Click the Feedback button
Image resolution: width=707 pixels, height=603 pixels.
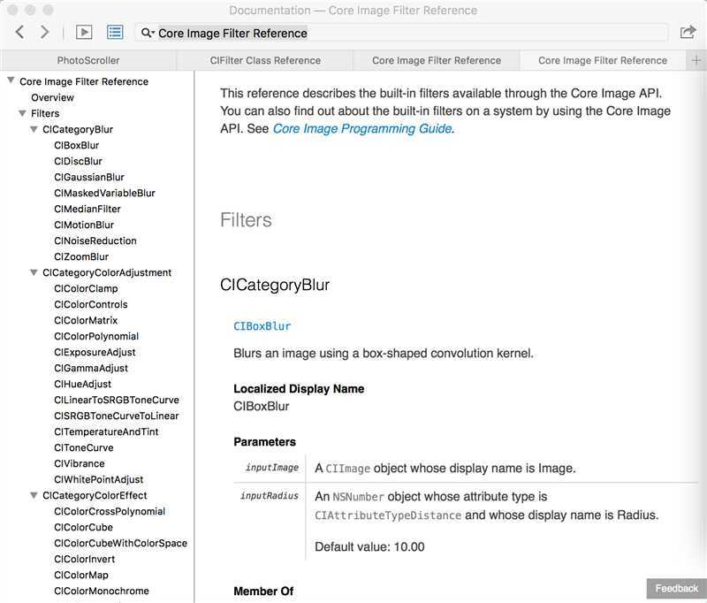point(676,589)
